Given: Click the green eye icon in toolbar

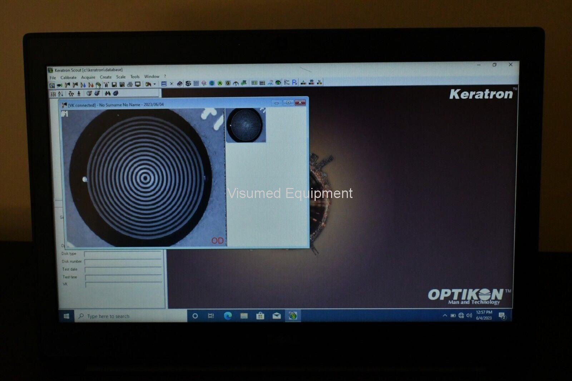Looking at the screenshot, I should click(x=278, y=83).
